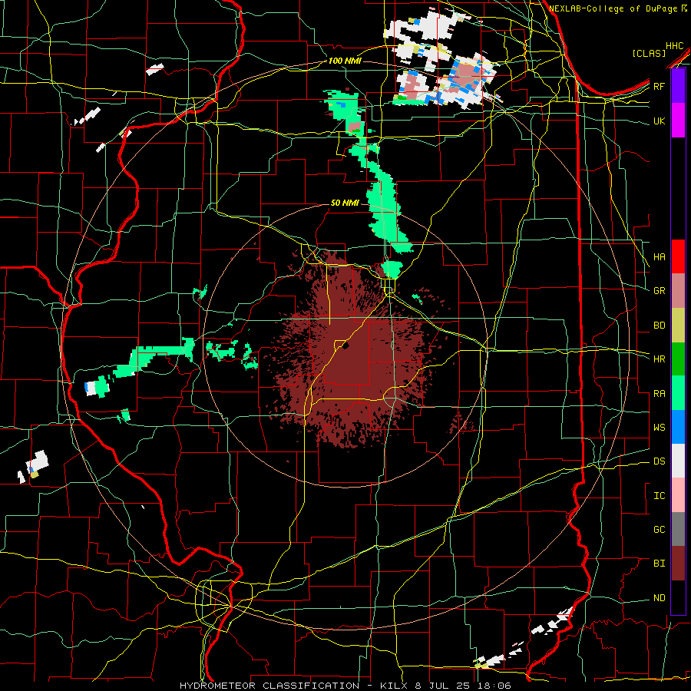This screenshot has width=691, height=691.
Task: Click the purple RF legend color swatch
Action: [x=678, y=86]
